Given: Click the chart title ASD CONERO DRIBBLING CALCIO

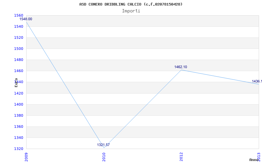Looking at the screenshot, I should coord(131,4).
